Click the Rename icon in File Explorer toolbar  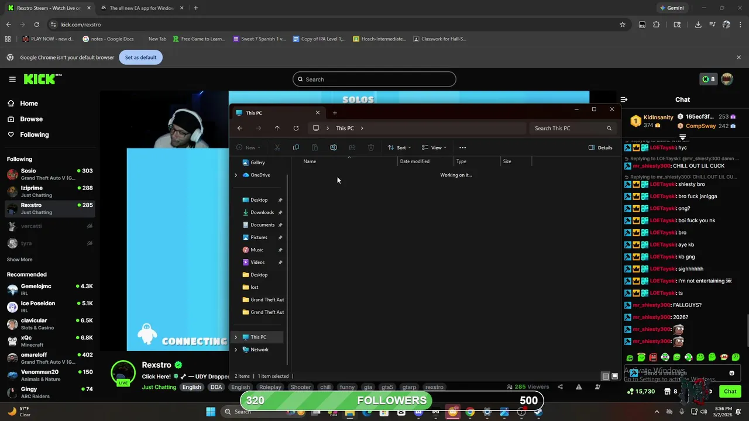point(334,147)
